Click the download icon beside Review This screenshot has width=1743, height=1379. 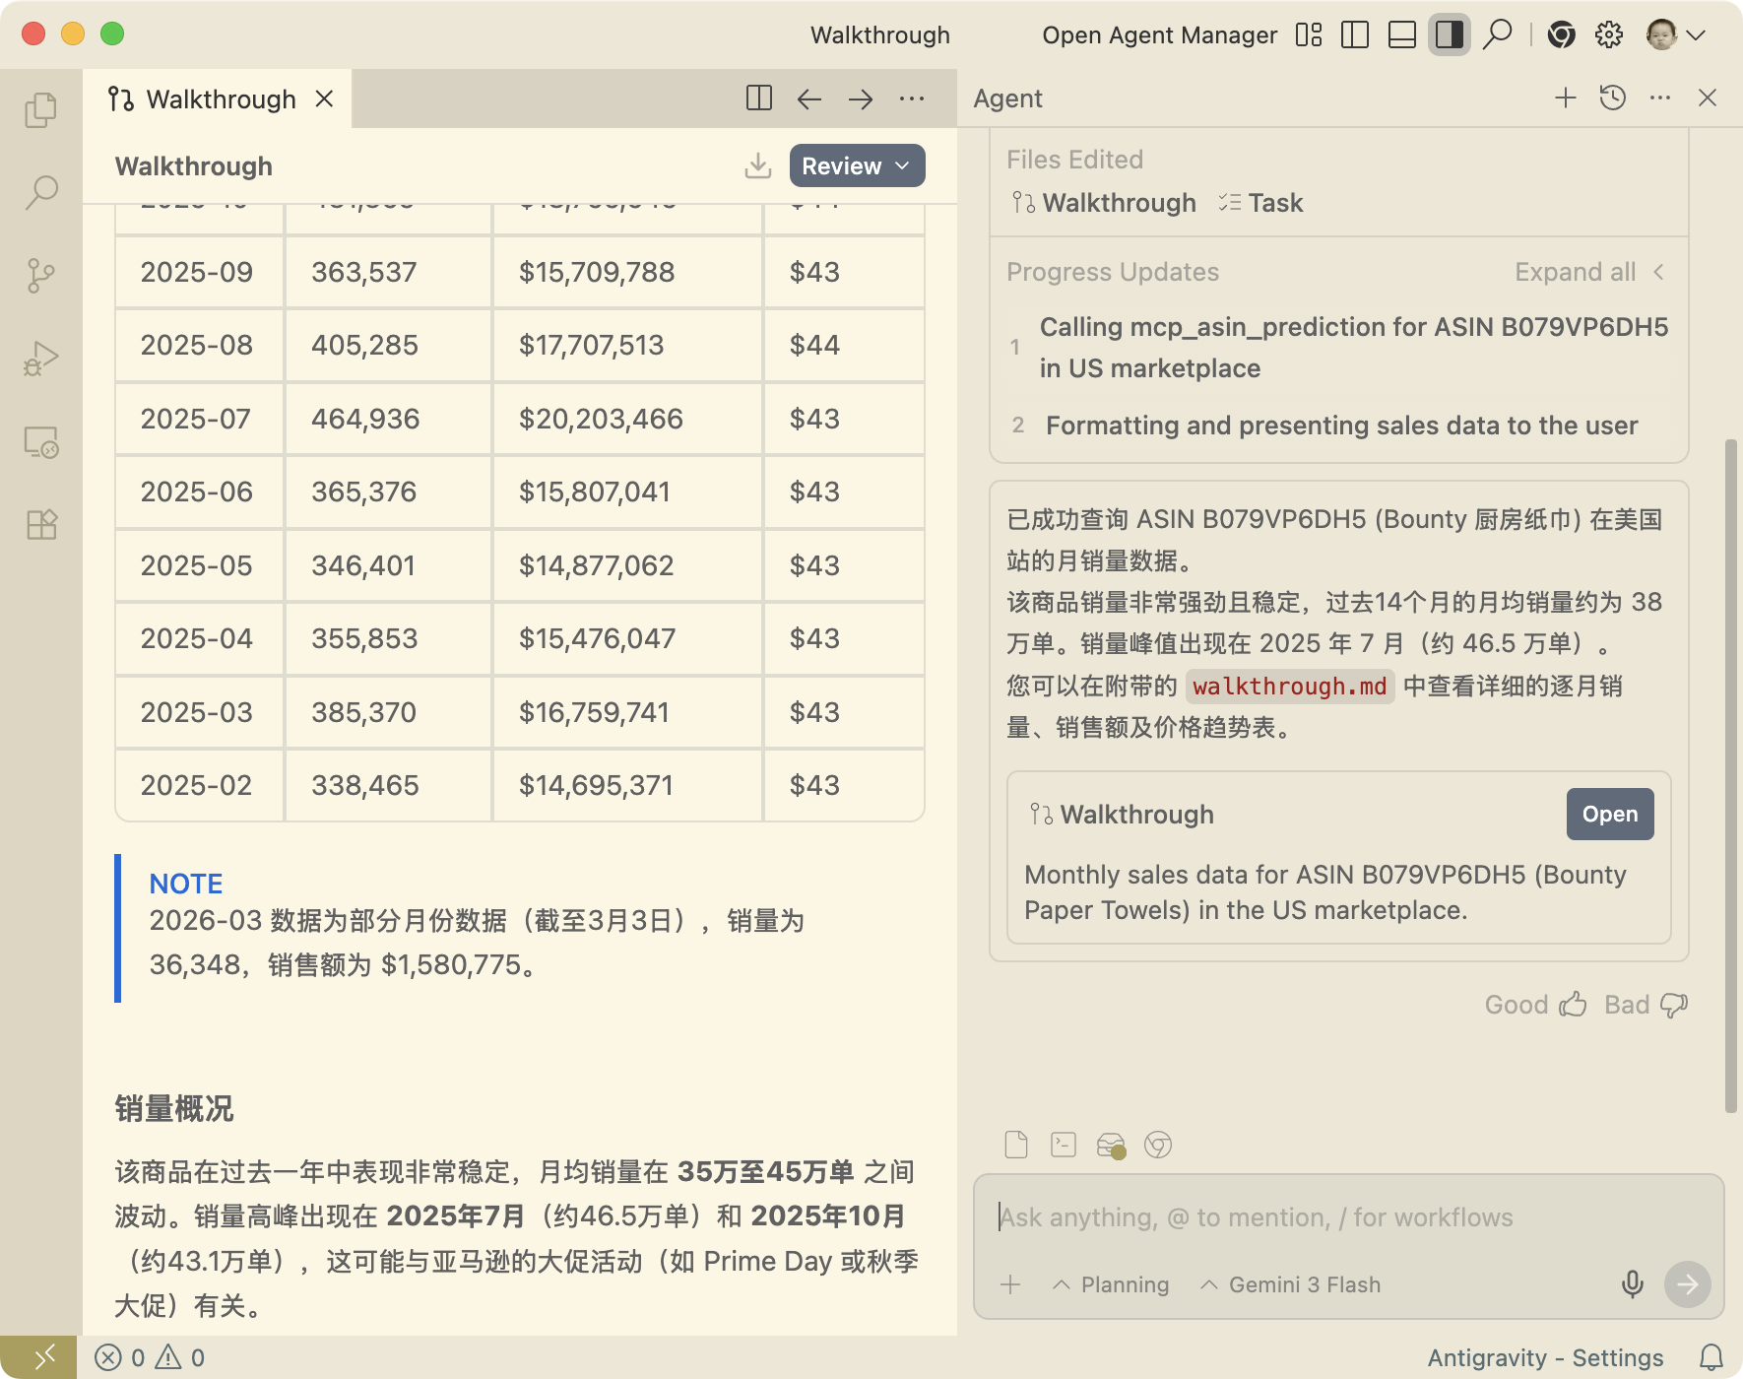[757, 165]
